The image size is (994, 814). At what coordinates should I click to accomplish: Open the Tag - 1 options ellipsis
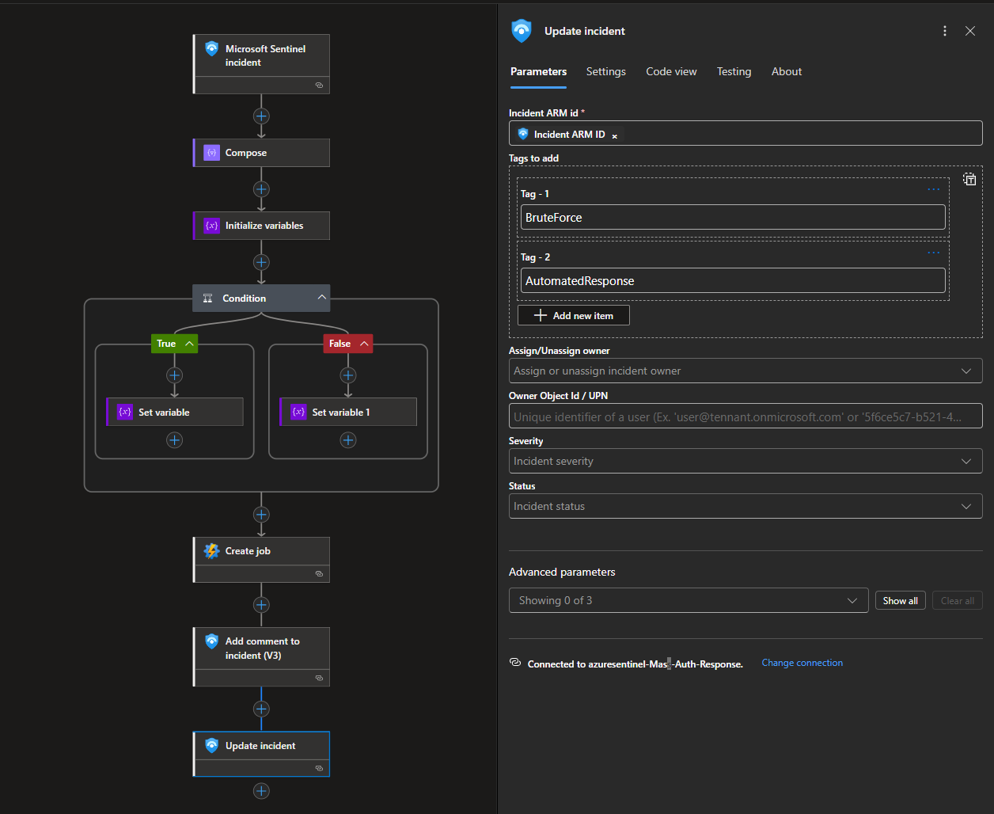tap(933, 190)
